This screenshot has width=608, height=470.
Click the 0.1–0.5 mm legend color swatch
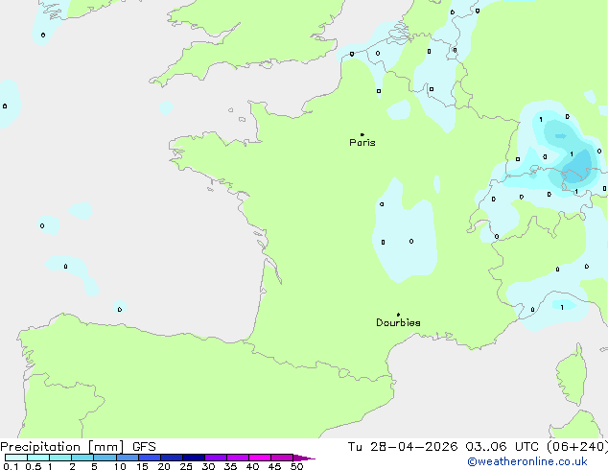click(x=16, y=458)
